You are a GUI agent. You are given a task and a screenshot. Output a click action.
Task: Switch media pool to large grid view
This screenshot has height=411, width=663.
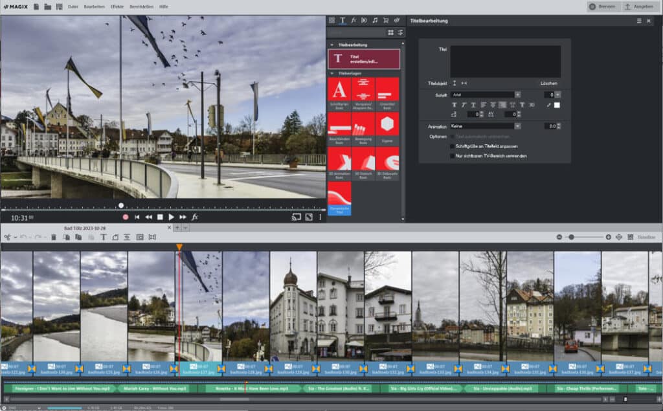390,32
